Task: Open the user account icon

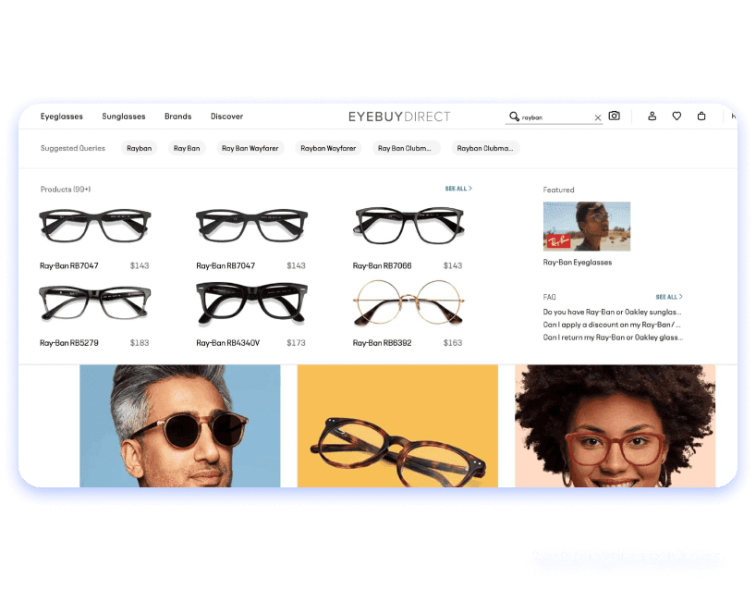Action: tap(652, 117)
